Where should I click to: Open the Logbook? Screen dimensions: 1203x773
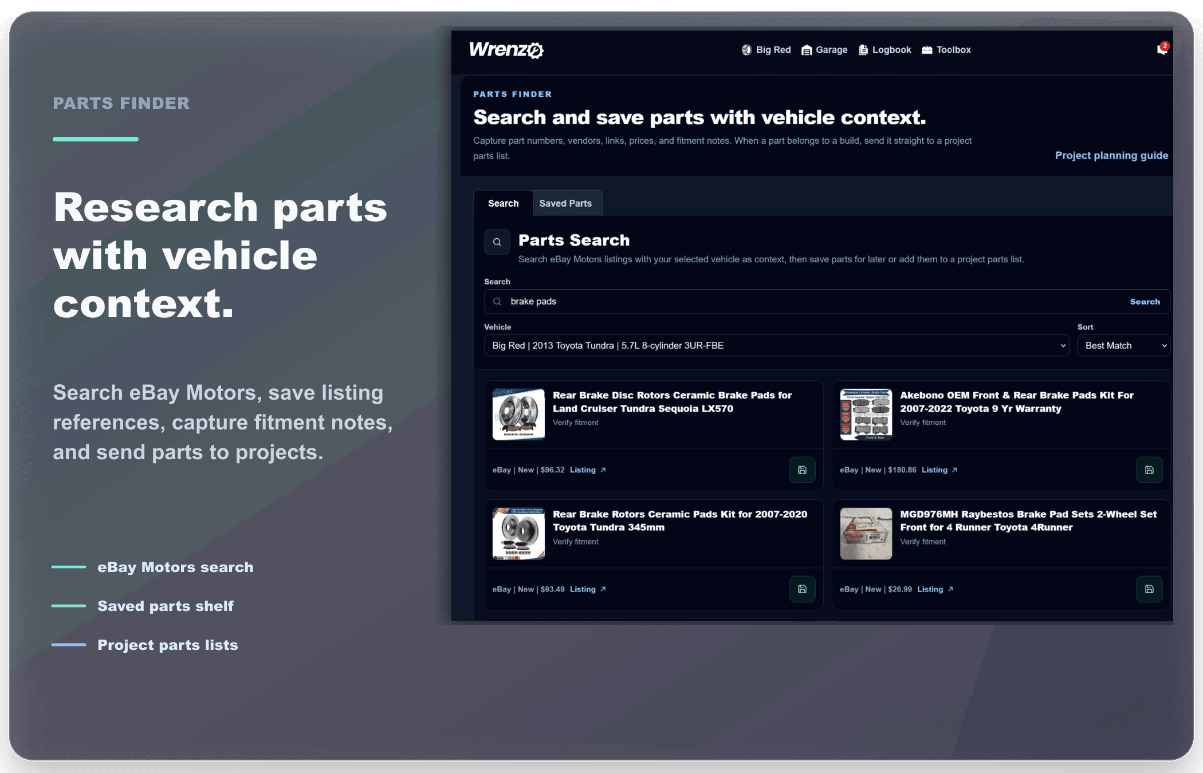(x=885, y=50)
